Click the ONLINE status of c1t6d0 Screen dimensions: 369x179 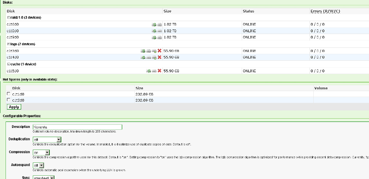pos(249,24)
